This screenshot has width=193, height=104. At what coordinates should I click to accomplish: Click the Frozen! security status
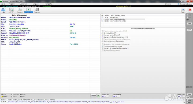72,38
